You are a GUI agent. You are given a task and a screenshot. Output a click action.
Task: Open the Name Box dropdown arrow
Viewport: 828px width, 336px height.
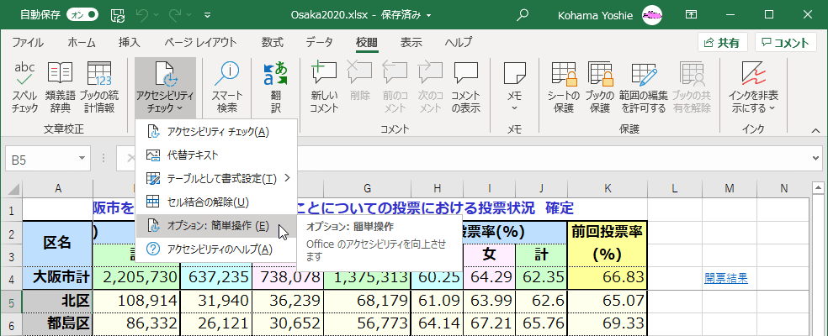tap(82, 160)
